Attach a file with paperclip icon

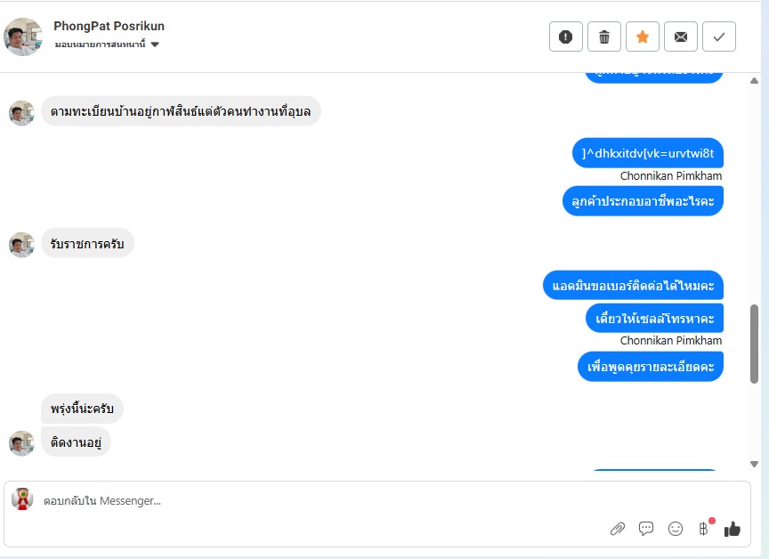pos(617,529)
